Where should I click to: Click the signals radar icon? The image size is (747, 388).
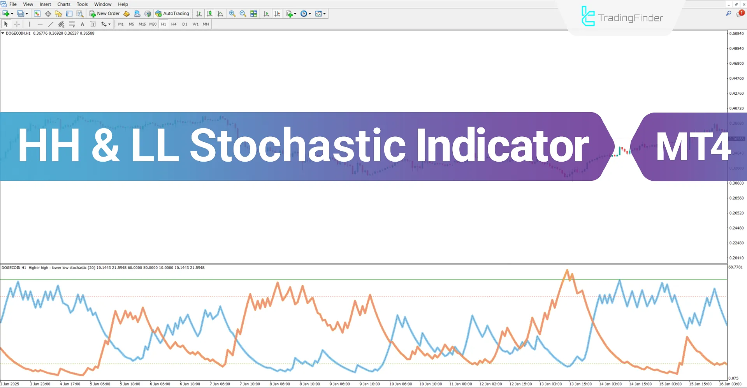(148, 14)
